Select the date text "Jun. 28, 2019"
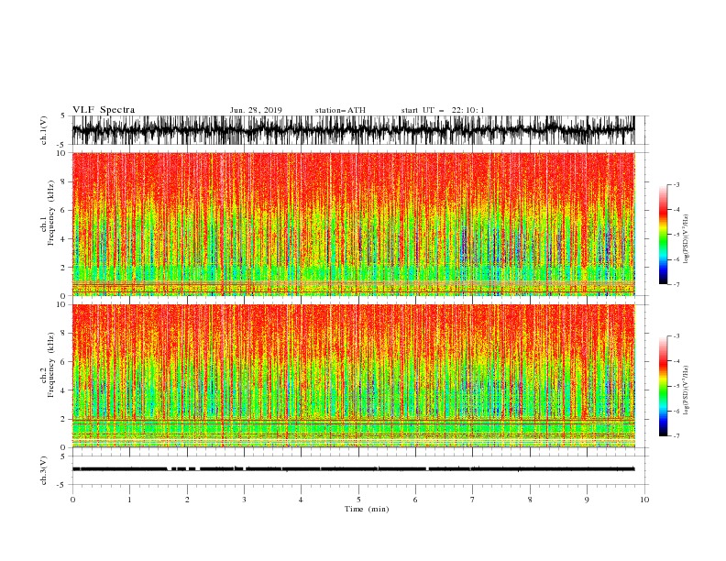726x561 pixels. pos(256,111)
